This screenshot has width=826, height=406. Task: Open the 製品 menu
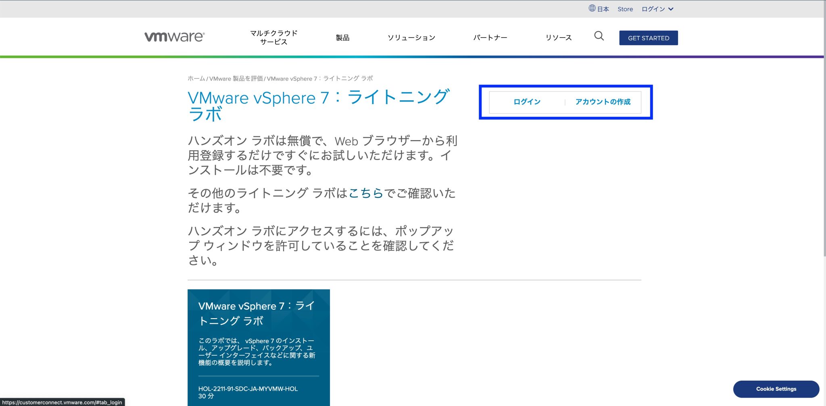[342, 37]
